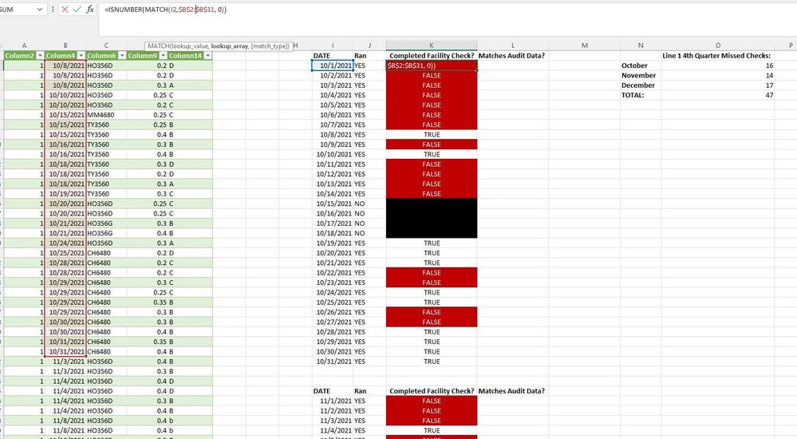
Task: Select the 10/2/2021 date cell
Action: point(333,75)
